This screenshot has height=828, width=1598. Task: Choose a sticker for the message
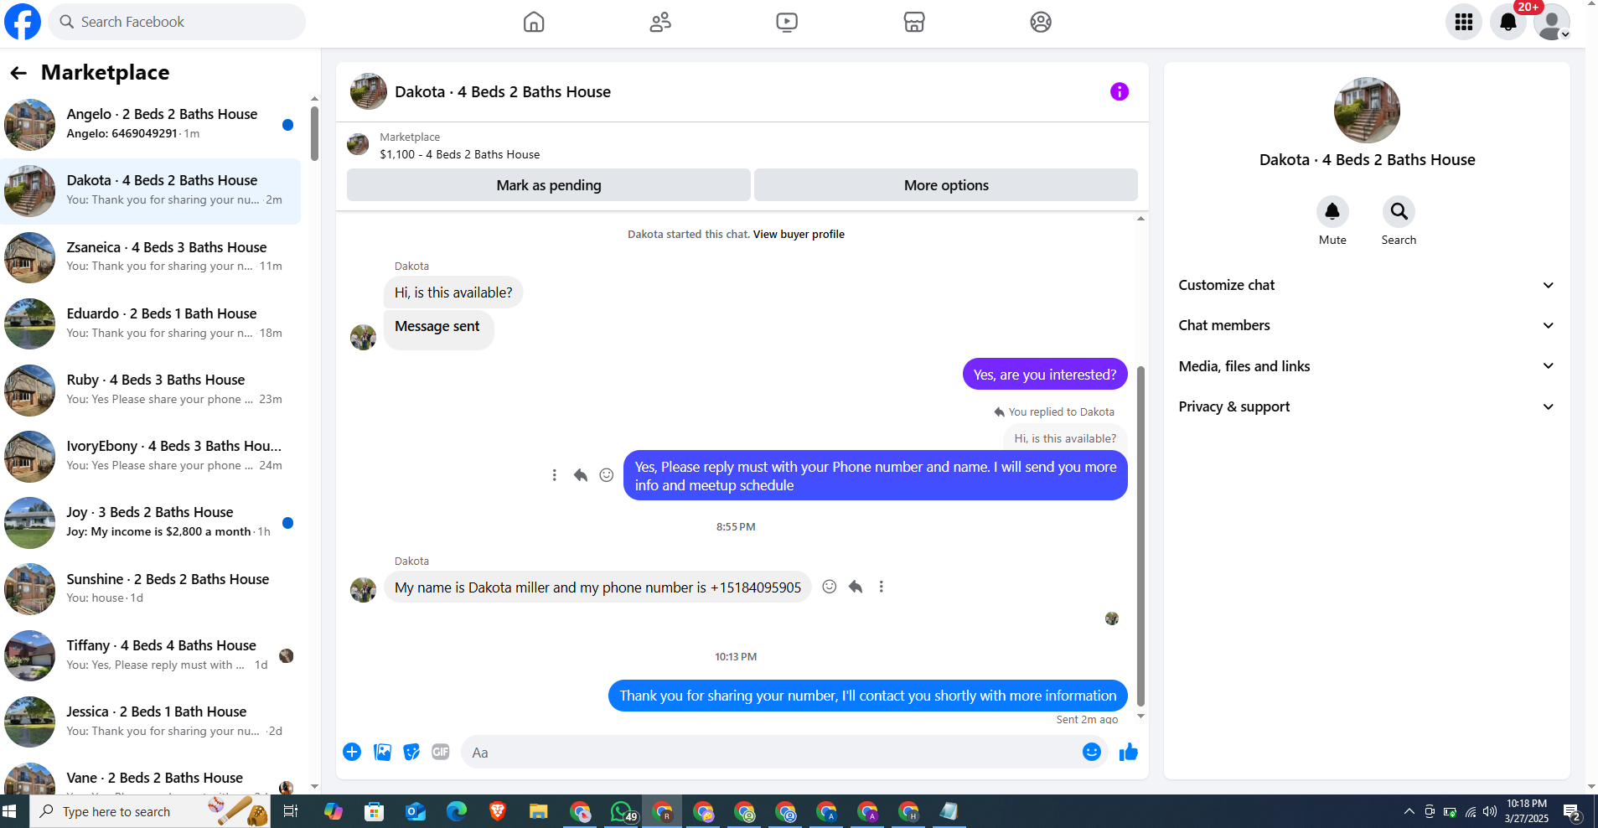411,752
